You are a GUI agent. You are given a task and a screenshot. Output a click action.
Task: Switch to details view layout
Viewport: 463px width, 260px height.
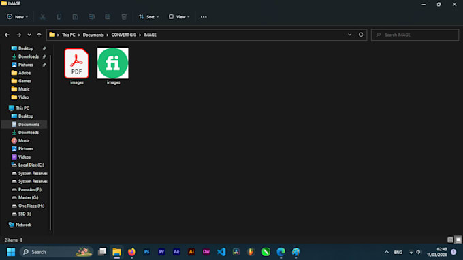pos(450,240)
